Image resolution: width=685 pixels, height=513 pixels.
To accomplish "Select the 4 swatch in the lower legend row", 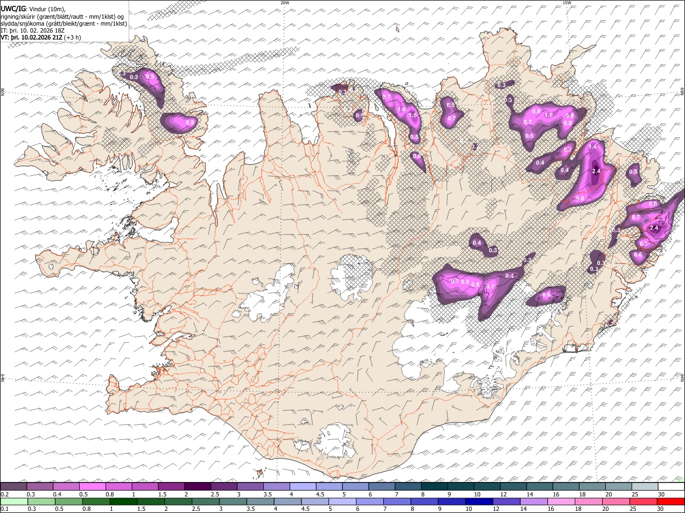I will 287,502.
